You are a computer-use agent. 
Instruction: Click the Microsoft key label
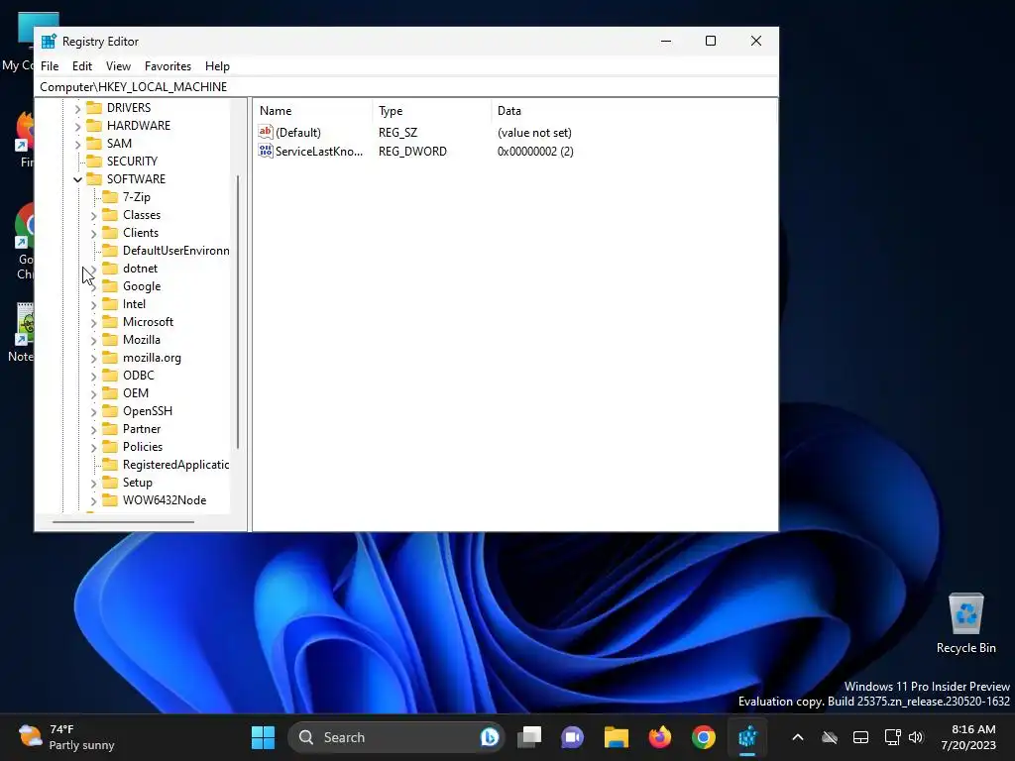pos(149,322)
